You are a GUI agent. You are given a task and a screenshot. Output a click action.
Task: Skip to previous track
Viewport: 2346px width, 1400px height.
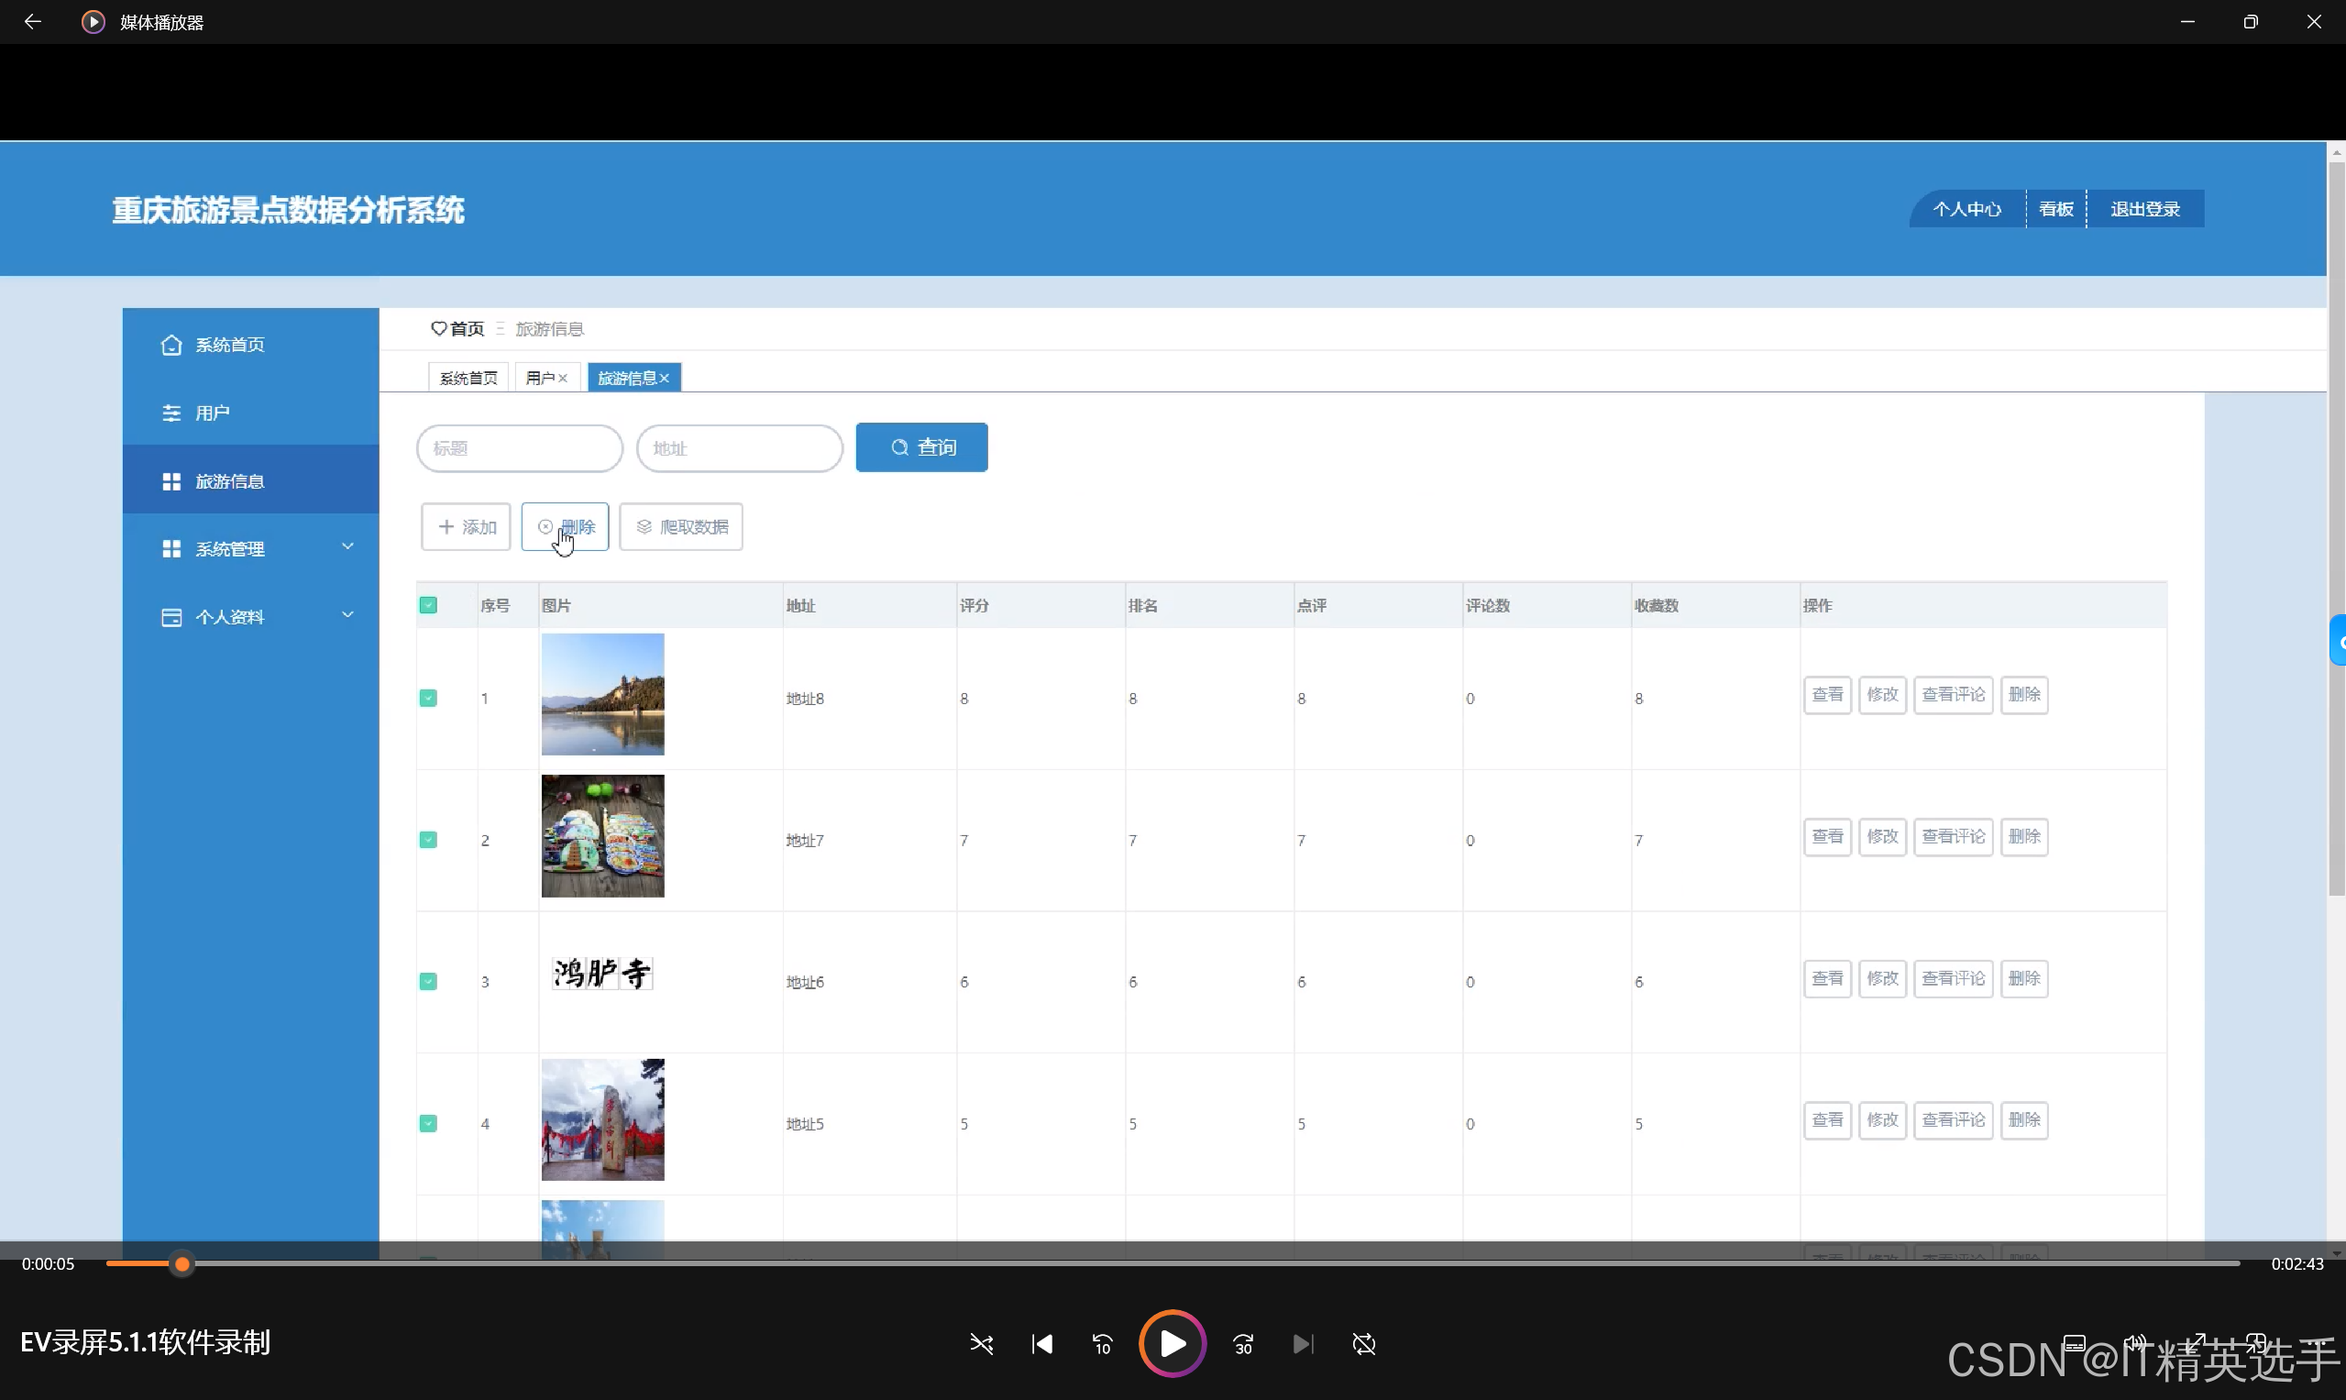[x=1042, y=1343]
